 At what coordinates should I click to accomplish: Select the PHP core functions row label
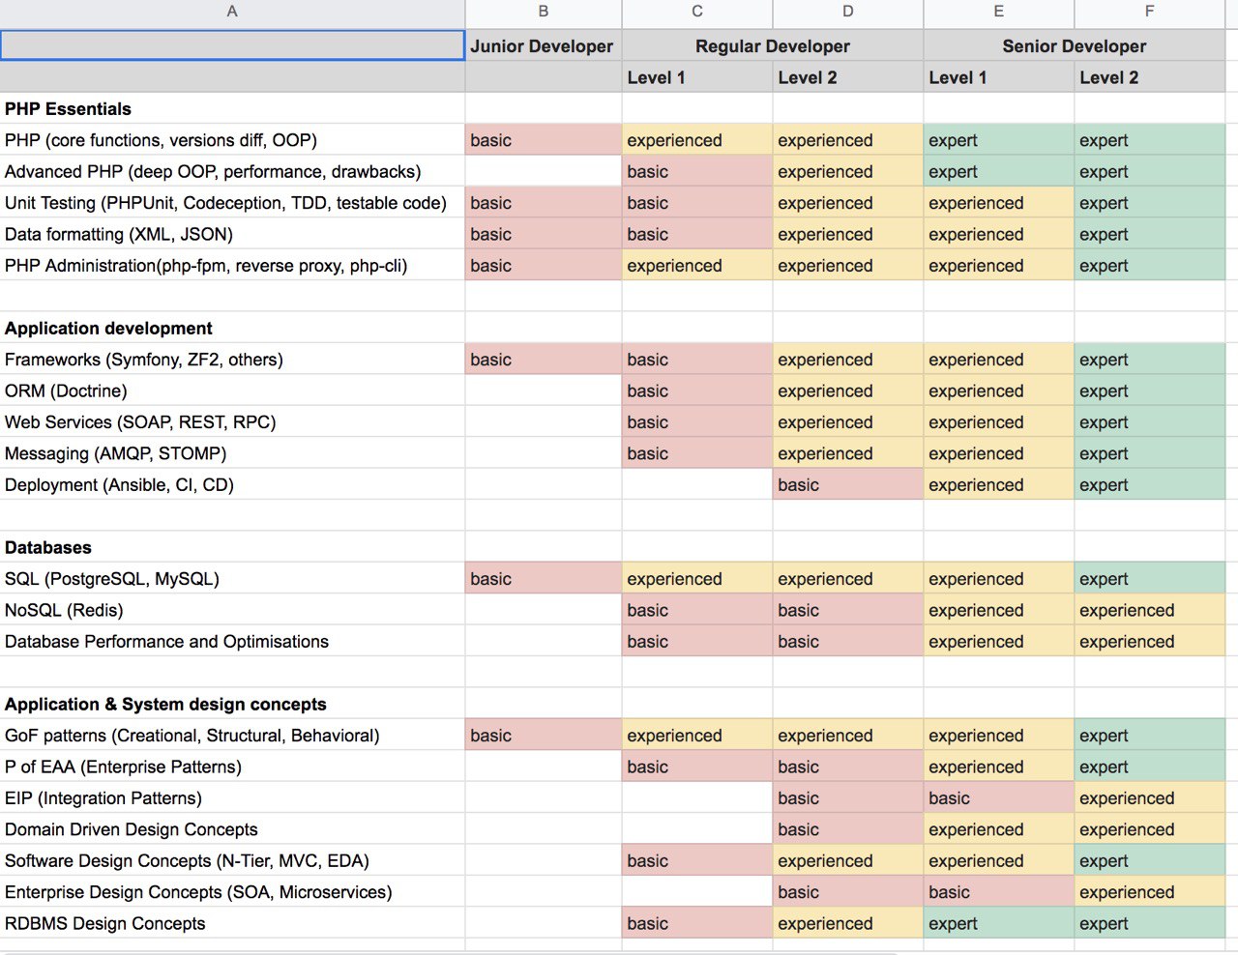click(232, 140)
